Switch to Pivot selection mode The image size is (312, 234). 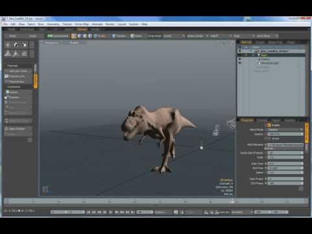(136, 36)
